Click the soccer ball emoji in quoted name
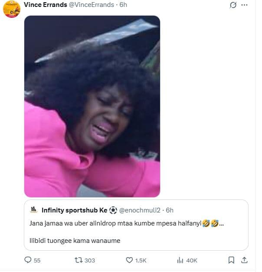This screenshot has height=272, width=262. click(x=113, y=210)
